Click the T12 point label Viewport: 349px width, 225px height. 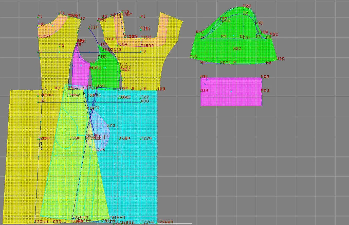pos(123,64)
